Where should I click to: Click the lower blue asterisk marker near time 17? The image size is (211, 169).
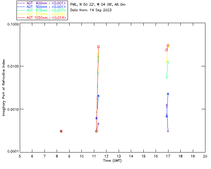pos(166,116)
